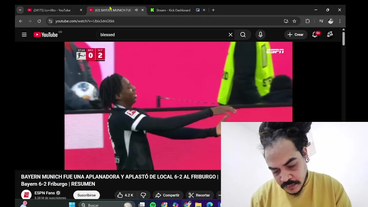Click the scrollbar up arrow
Image resolution: width=368 pixels, height=207 pixels.
coord(344,29)
